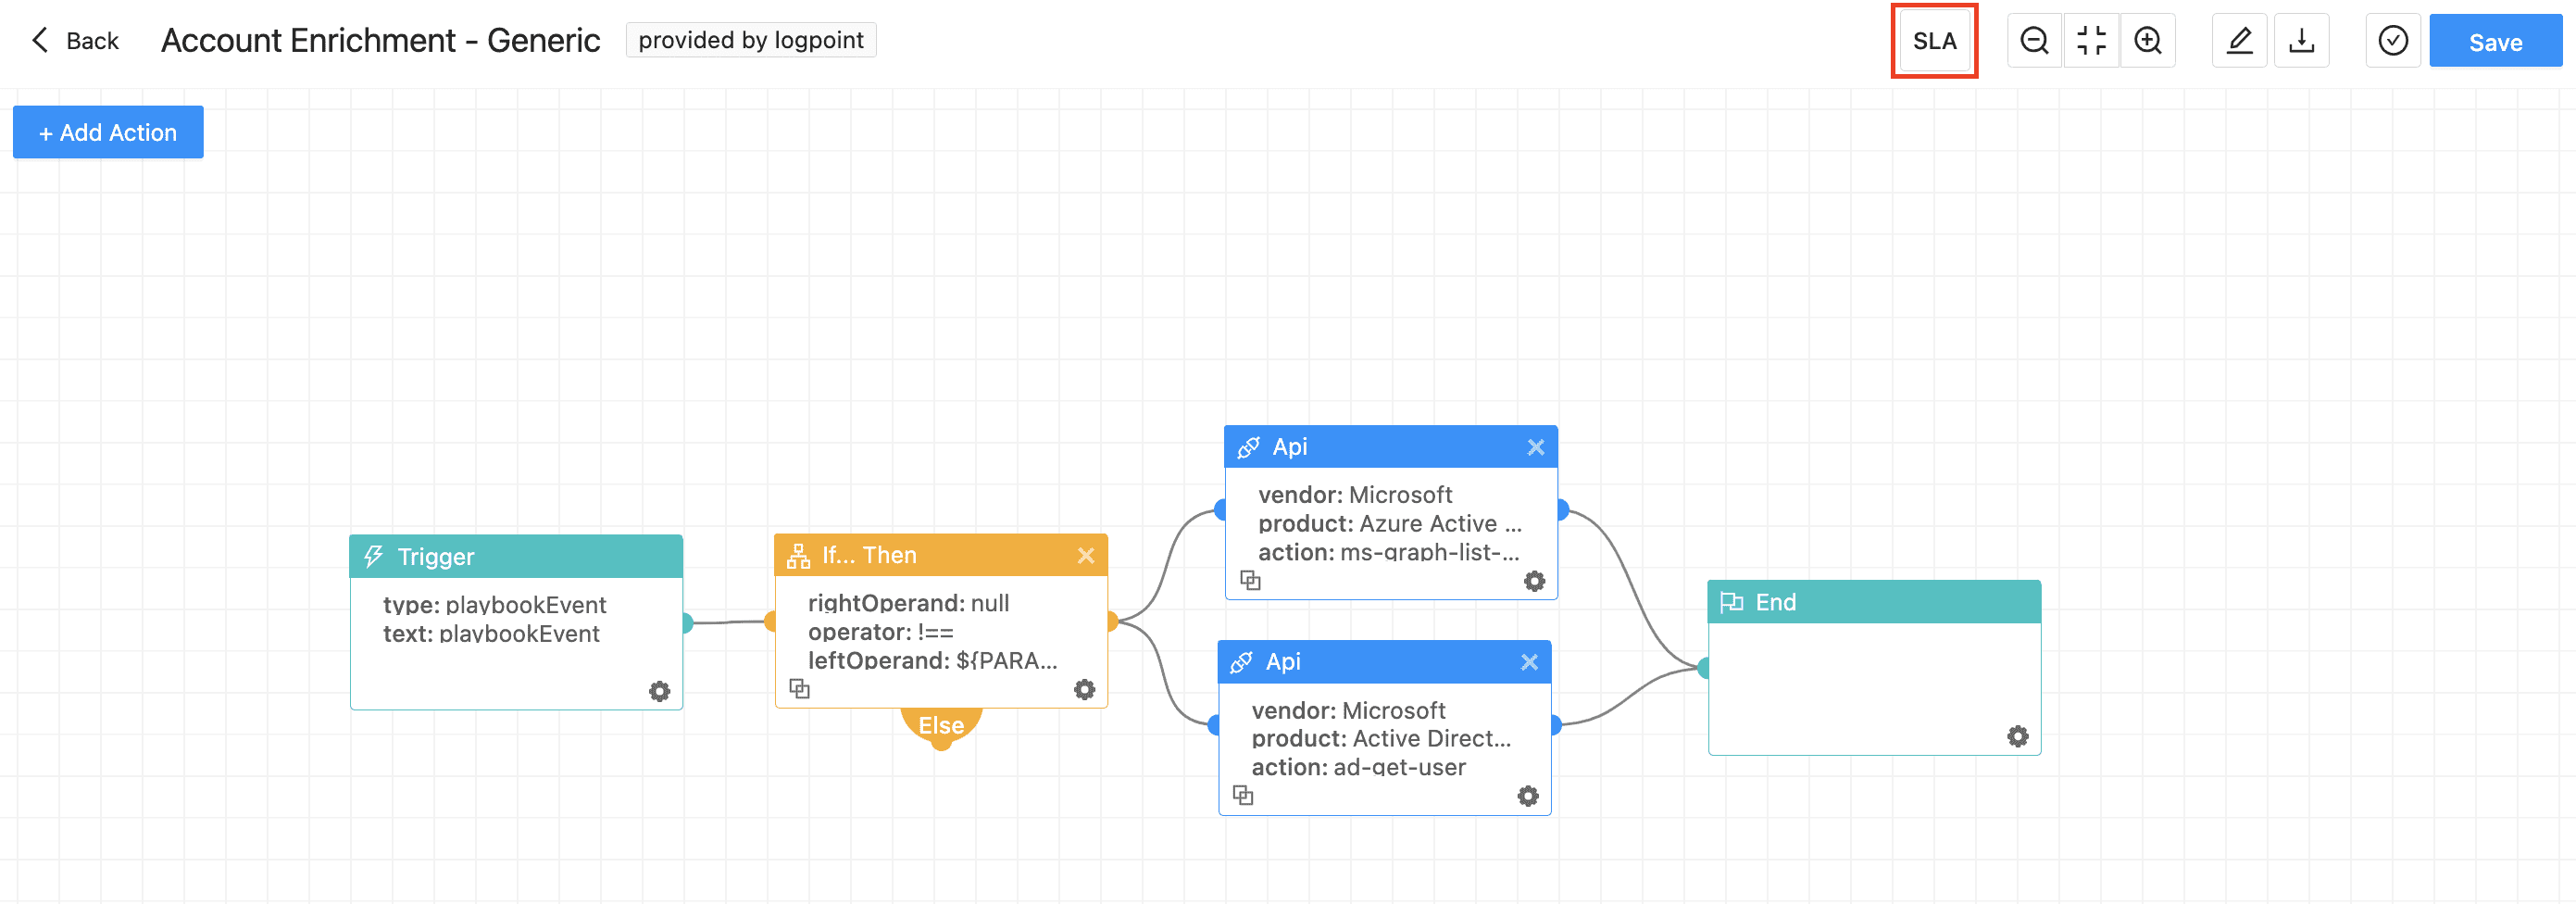This screenshot has height=904, width=2576.
Task: Go Back to the previous page
Action: tap(75, 41)
